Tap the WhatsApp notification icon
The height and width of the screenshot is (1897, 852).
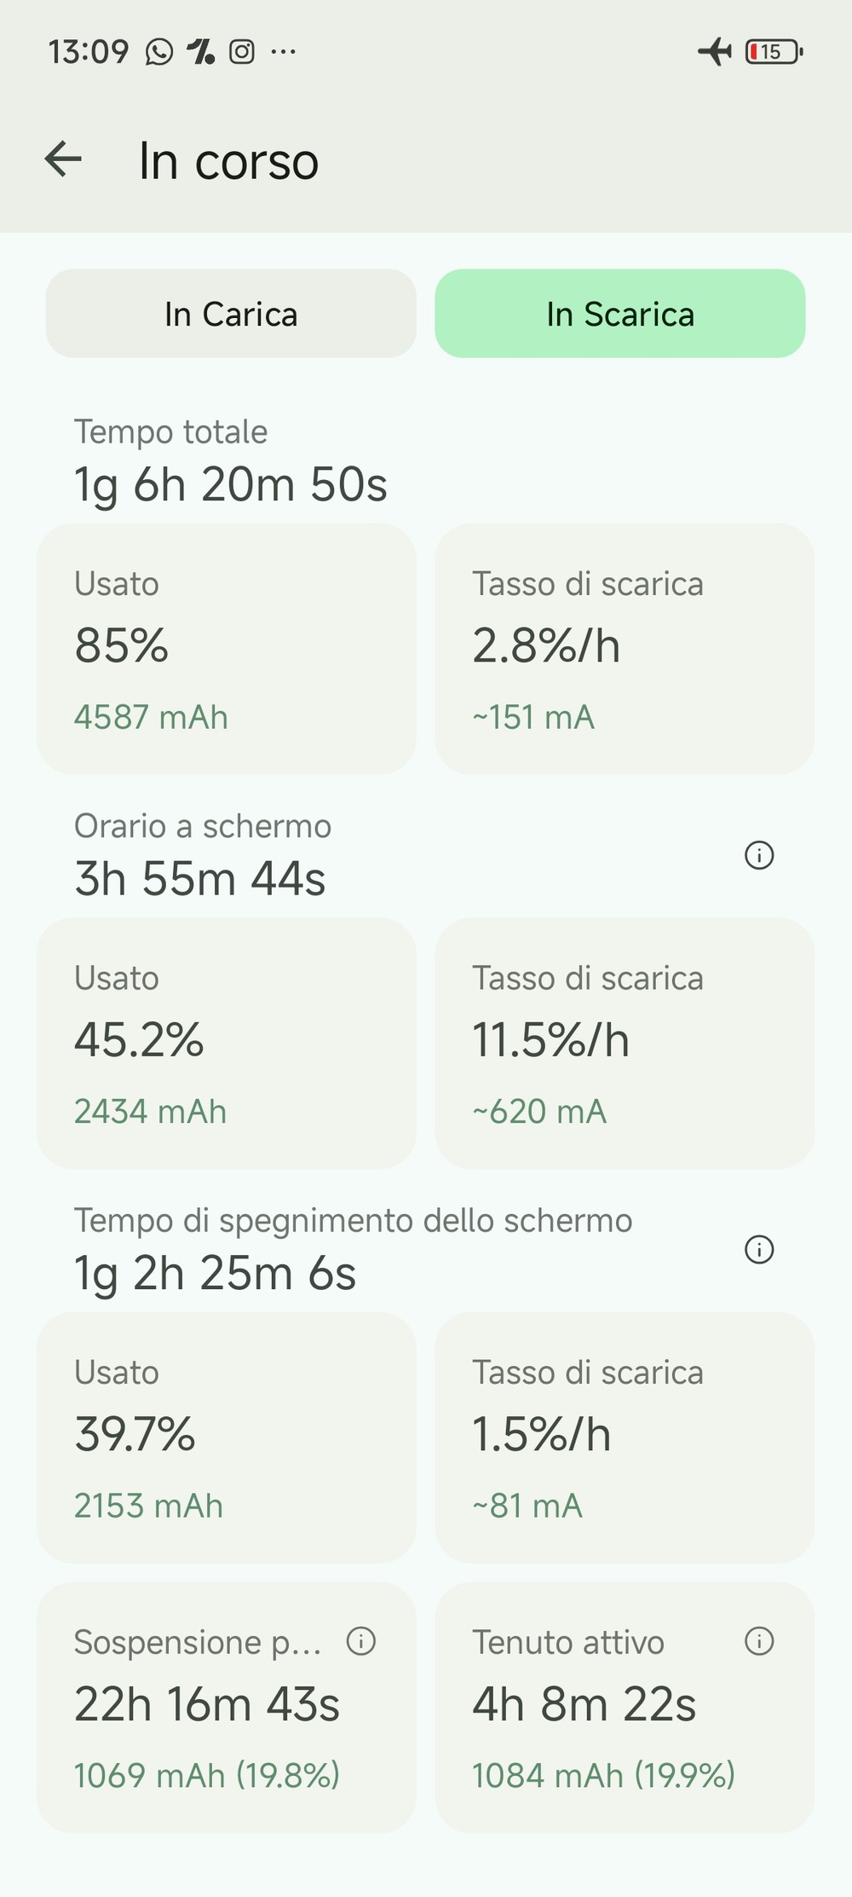point(158,52)
